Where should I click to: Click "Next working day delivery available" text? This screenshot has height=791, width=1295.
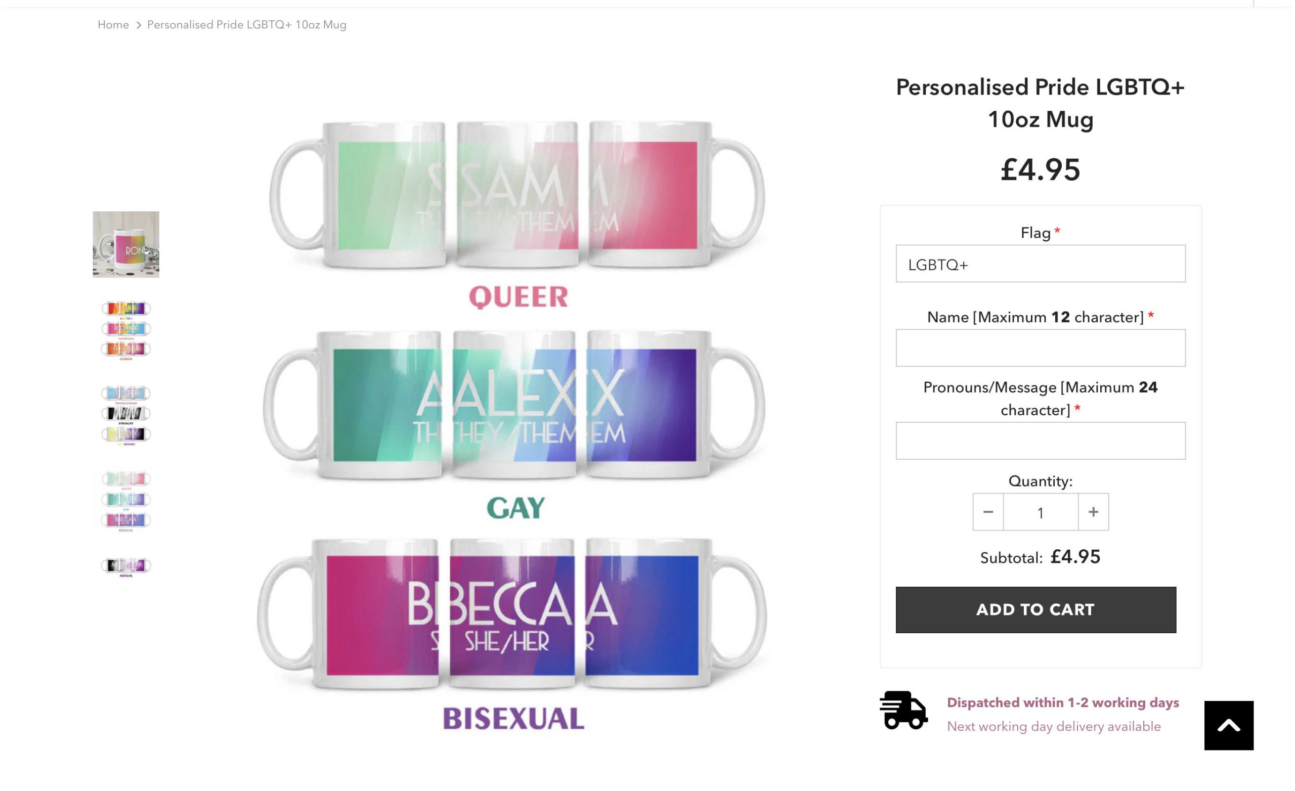(1053, 726)
